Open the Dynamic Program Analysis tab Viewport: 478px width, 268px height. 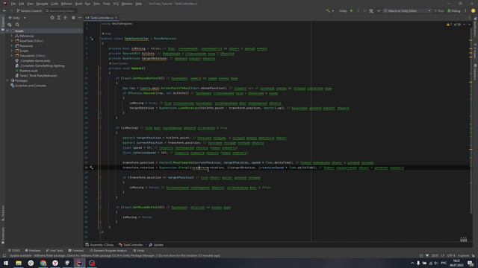(108, 251)
